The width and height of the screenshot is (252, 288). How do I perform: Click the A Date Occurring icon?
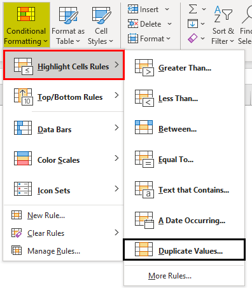(144, 220)
